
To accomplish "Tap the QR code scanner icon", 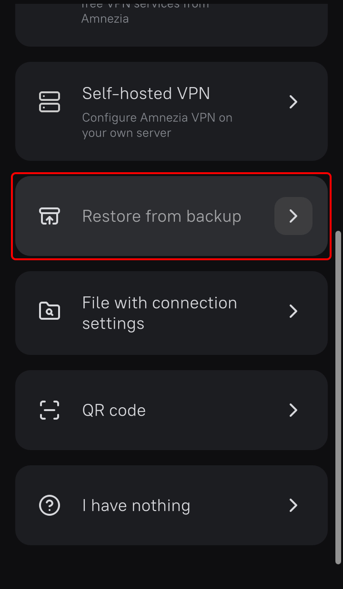I will pyautogui.click(x=50, y=410).
